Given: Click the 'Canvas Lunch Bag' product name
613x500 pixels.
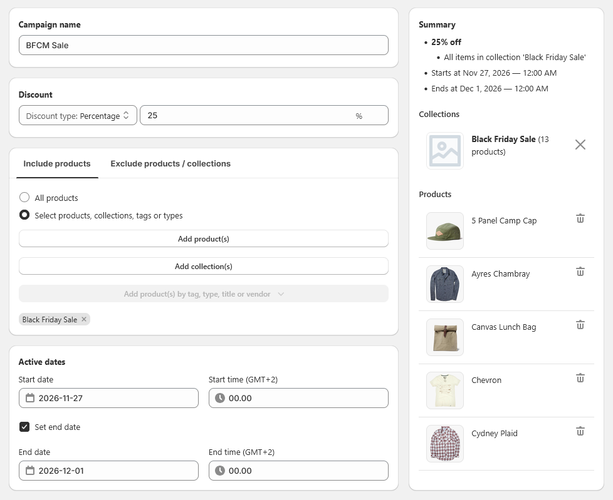Looking at the screenshot, I should point(503,327).
